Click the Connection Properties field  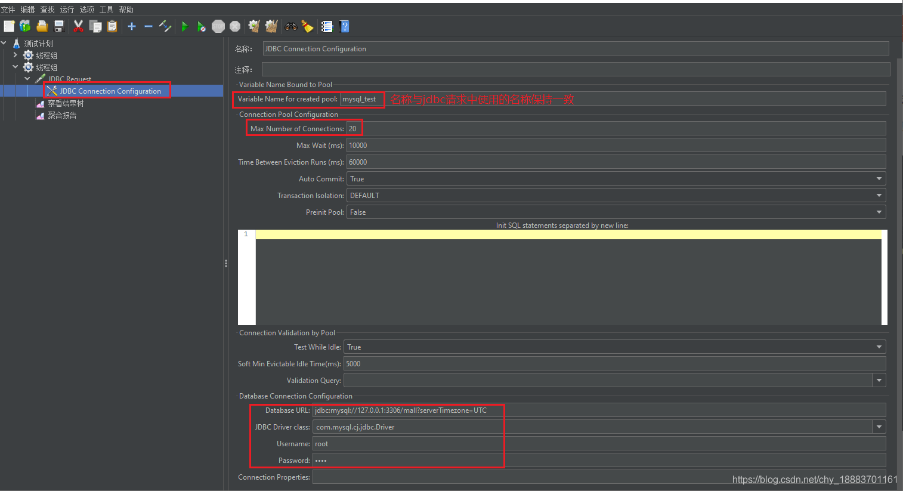tap(599, 477)
